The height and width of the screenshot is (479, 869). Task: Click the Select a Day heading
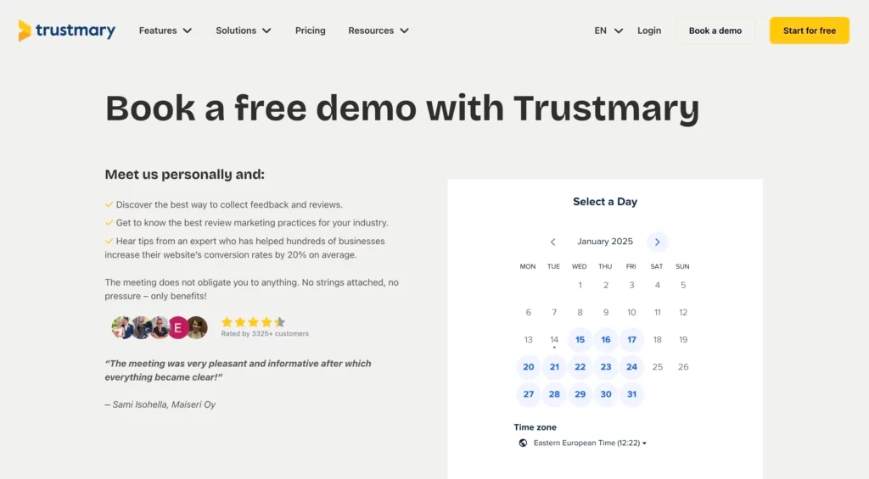(604, 202)
